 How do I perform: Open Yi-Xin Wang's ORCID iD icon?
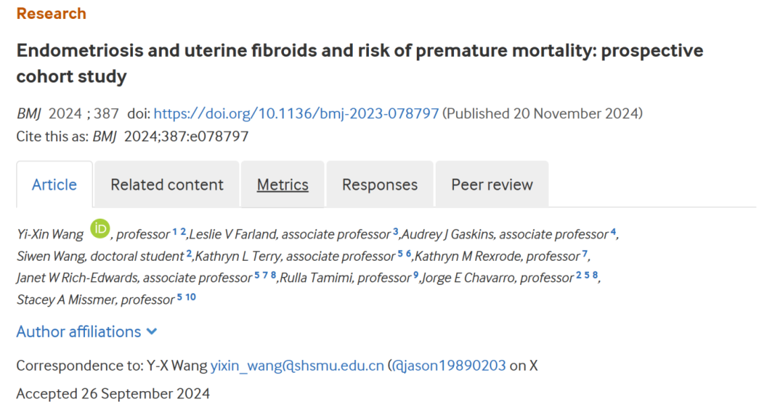100,229
